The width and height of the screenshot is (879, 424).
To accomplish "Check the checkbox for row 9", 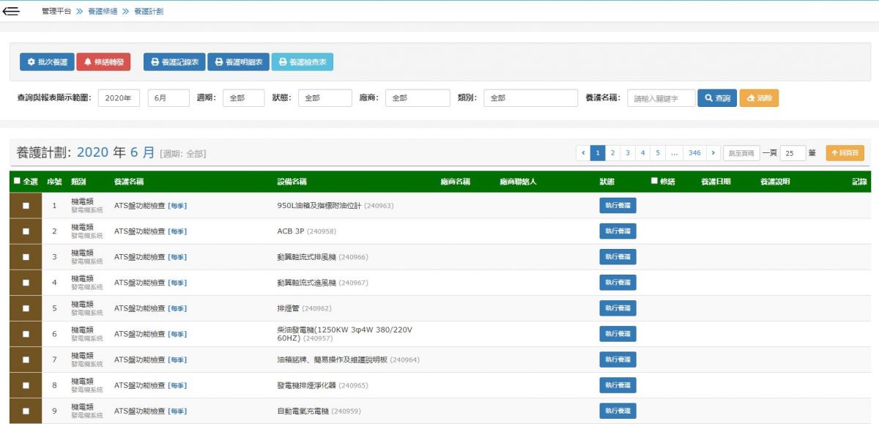I will 26,411.
